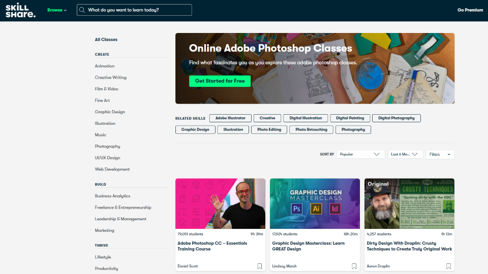
Task: Click the '79,051 students' text
Action: coord(190,234)
